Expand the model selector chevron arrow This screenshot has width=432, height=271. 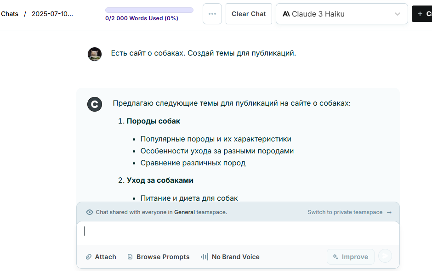coord(397,14)
